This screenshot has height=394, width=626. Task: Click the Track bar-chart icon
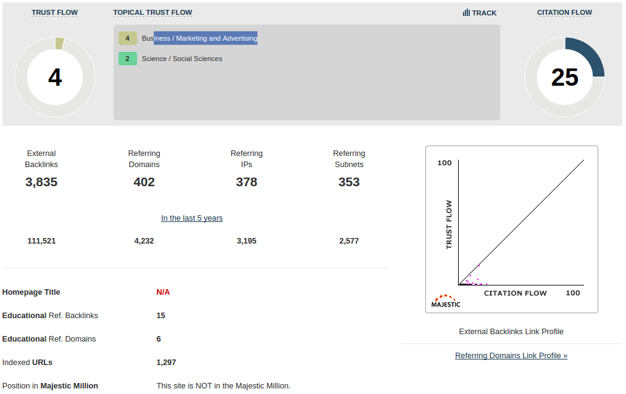466,12
